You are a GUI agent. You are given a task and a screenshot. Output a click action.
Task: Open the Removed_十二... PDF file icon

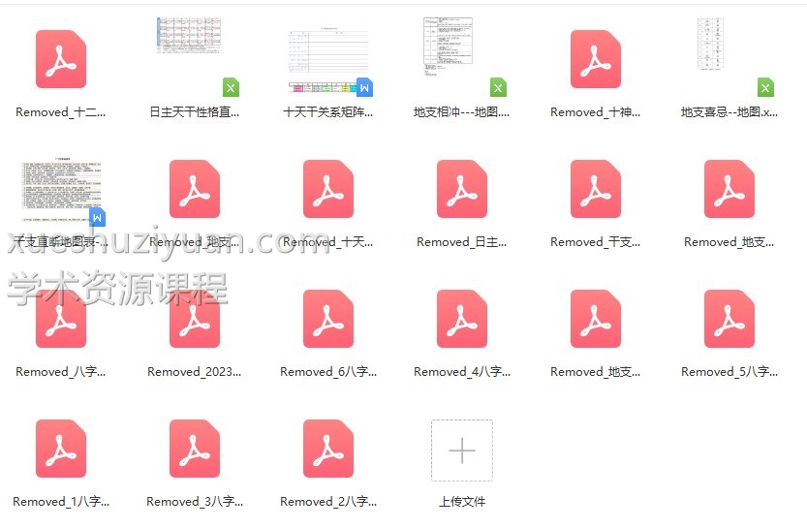[x=61, y=59]
